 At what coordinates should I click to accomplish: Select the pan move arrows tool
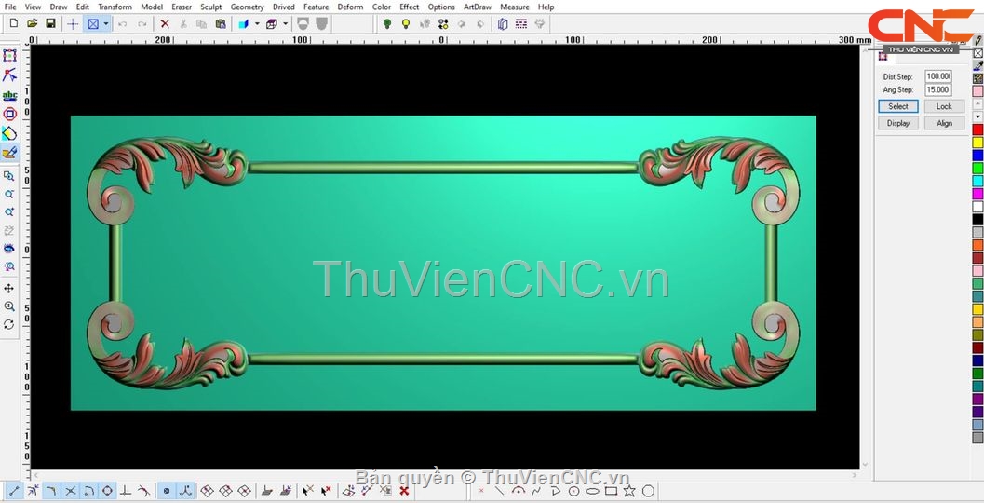pyautogui.click(x=9, y=288)
